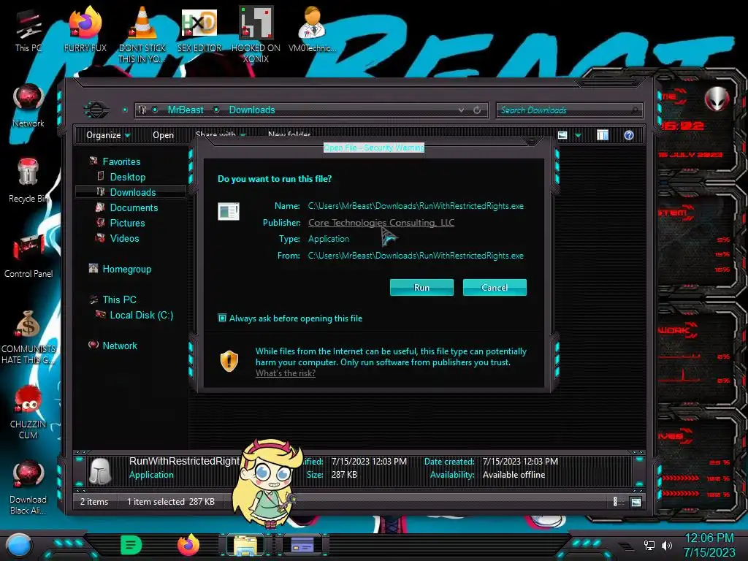Switch to File Explorer taskbar button
The height and width of the screenshot is (561, 748).
click(245, 545)
